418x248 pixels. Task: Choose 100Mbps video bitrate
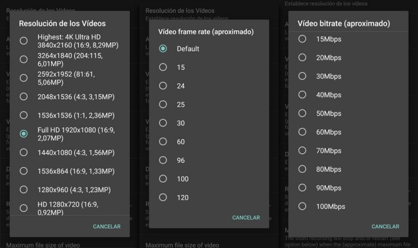tap(302, 206)
